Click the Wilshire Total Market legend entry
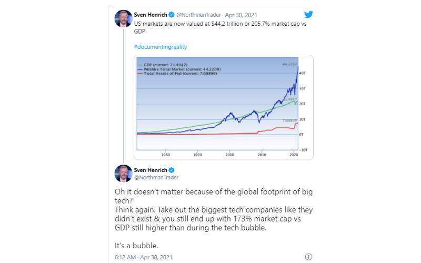The height and width of the screenshot is (263, 421). (x=179, y=69)
